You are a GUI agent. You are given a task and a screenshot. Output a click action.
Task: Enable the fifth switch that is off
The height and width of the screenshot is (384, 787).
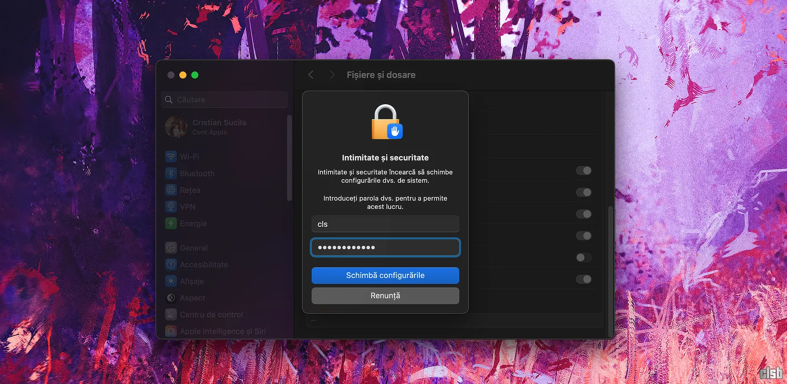[x=584, y=257]
